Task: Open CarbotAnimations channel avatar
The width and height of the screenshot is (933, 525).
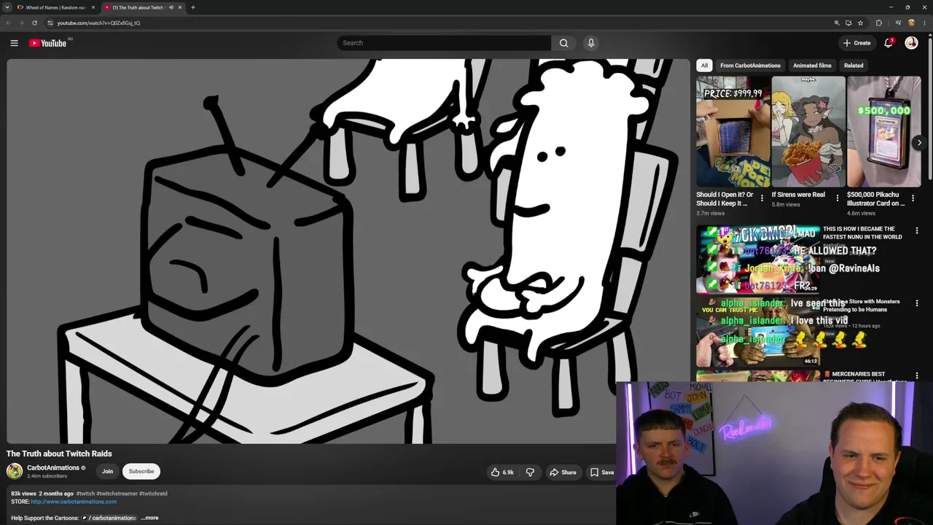Action: coord(15,471)
